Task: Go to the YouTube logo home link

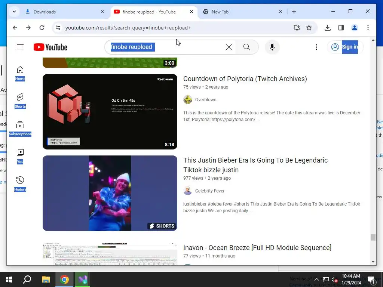Action: tap(50, 47)
